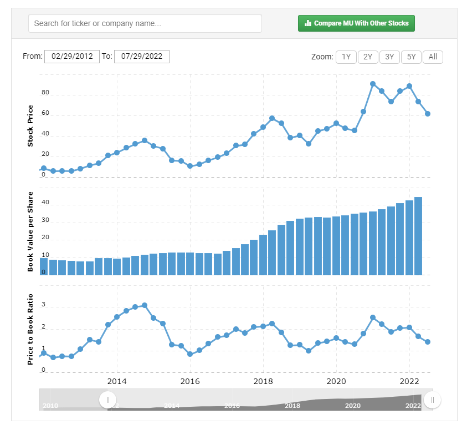462x424 pixels.
Task: Switch the zoom to 5Y
Action: pos(412,57)
